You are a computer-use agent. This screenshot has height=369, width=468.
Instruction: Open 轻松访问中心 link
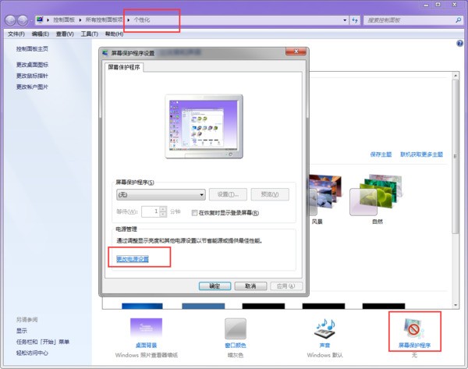tap(32, 353)
